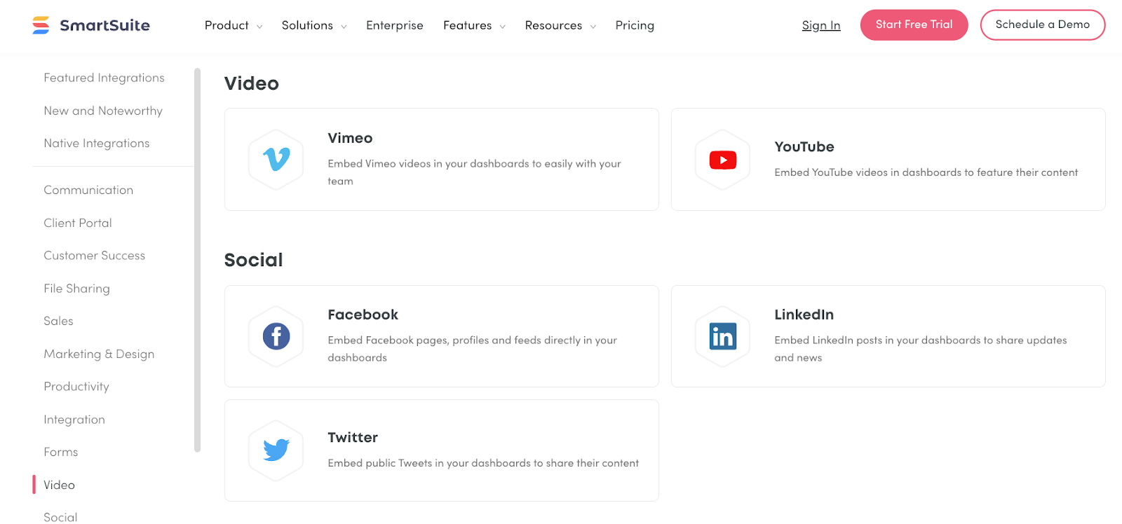Expand the Product menu chevron
This screenshot has height=524, width=1122.
[259, 27]
